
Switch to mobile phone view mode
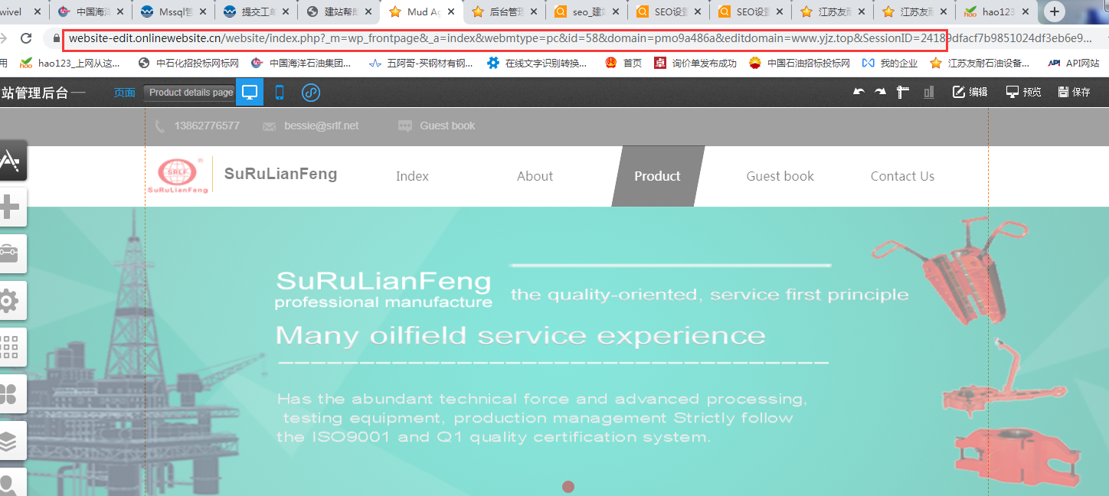point(280,93)
